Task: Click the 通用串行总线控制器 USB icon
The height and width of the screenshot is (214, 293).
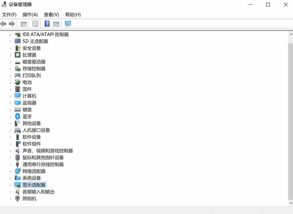Action: pyautogui.click(x=18, y=164)
